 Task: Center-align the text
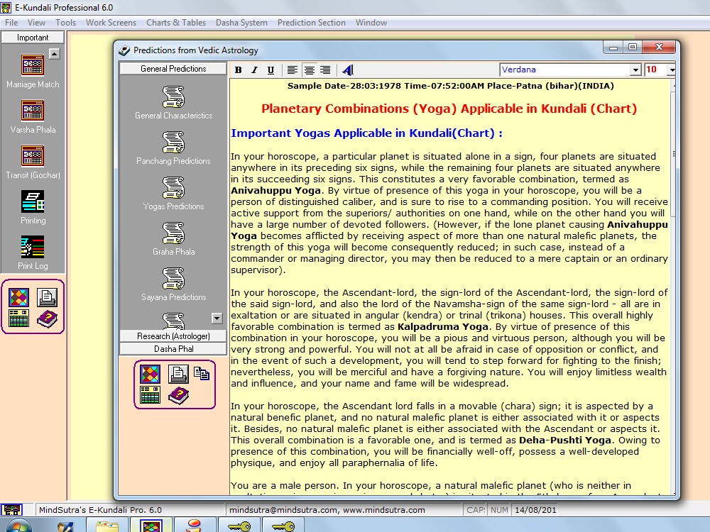click(310, 70)
